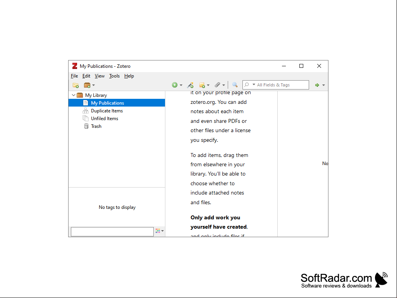Open the File menu

coord(74,76)
